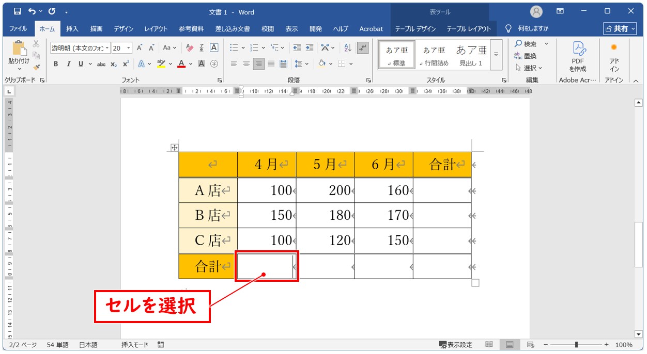This screenshot has width=647, height=354.
Task: Click the Paste (貼り付け) clipboard icon
Action: [19, 49]
